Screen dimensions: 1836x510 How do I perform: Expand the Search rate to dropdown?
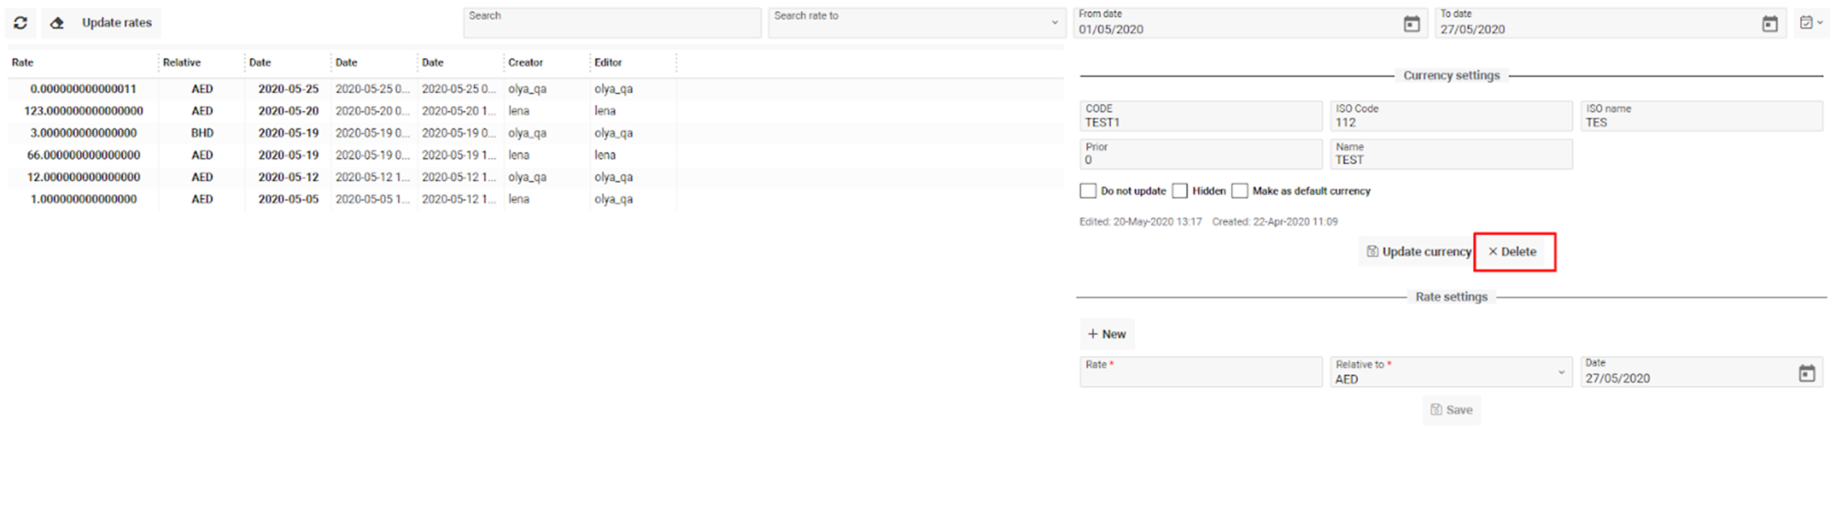tap(1055, 23)
